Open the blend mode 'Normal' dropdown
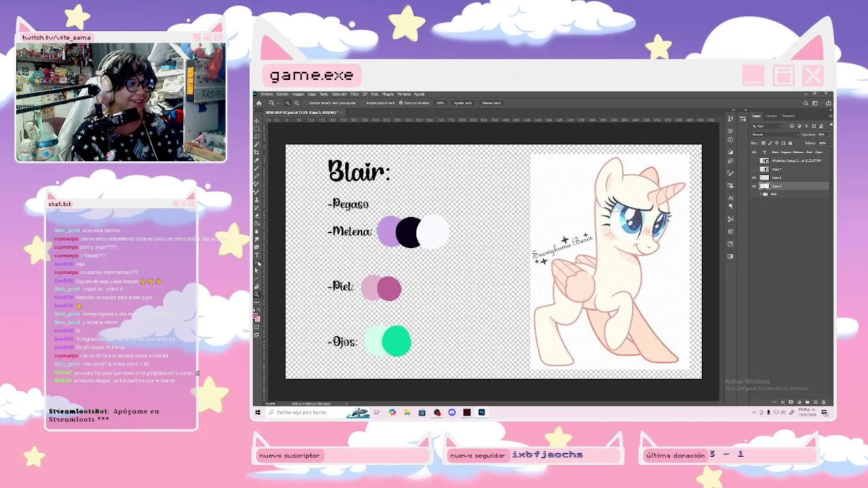The image size is (868, 488). pyautogui.click(x=776, y=134)
